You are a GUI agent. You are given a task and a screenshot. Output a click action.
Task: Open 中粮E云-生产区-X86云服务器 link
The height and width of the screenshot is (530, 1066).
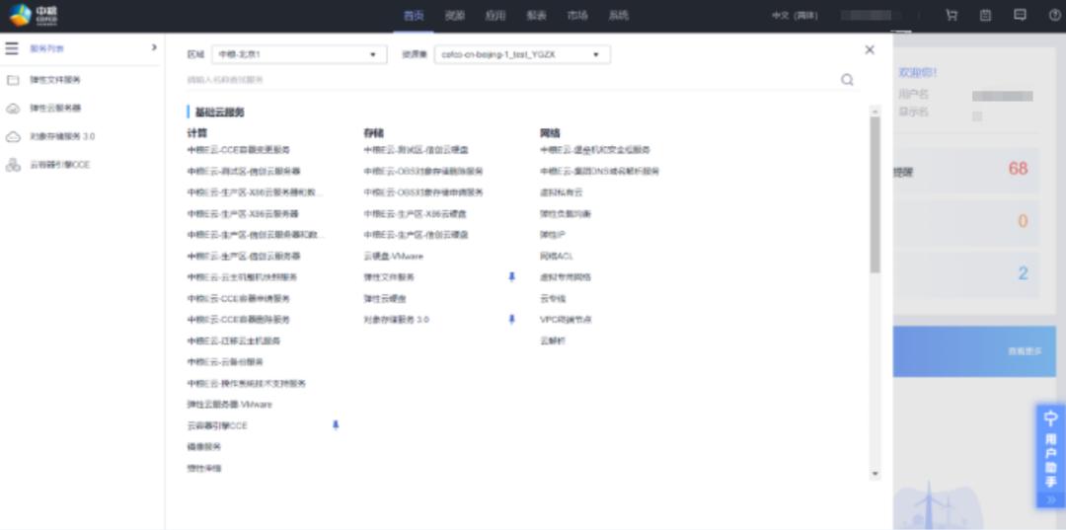(x=243, y=213)
